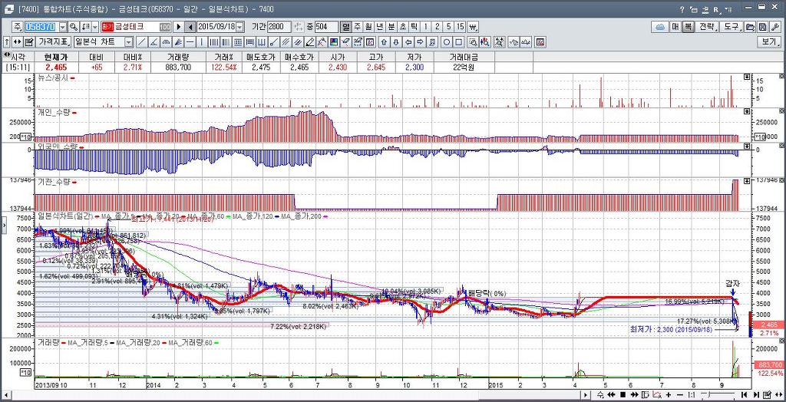Zoom out chart with minus icon

click(680, 394)
